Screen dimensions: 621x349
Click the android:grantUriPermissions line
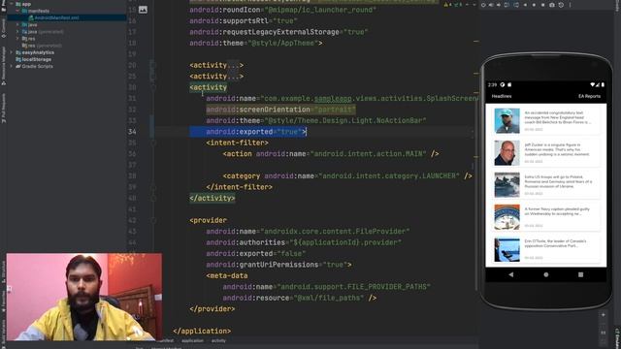click(278, 265)
